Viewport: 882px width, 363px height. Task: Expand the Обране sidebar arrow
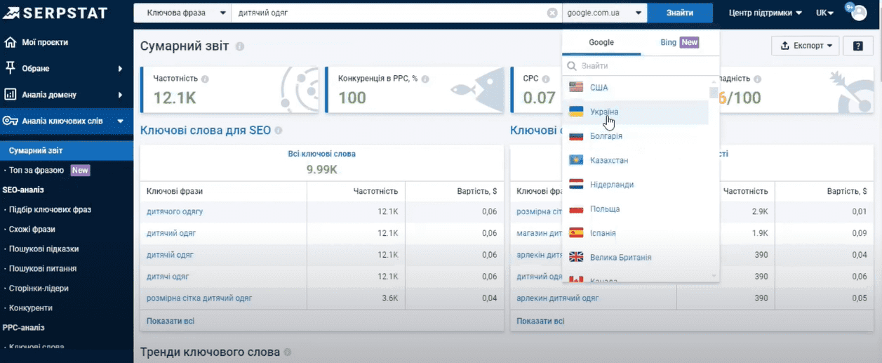121,68
